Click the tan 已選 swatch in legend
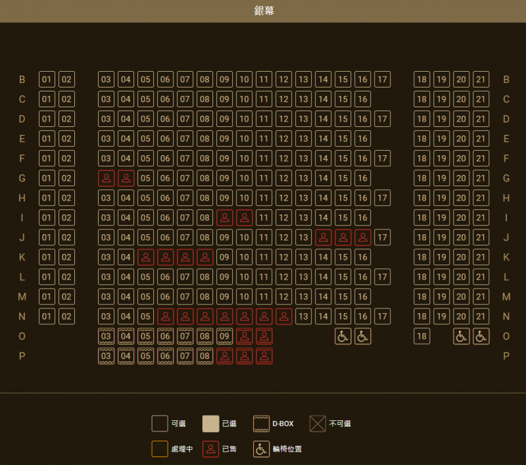The height and width of the screenshot is (465, 526). tap(210, 424)
